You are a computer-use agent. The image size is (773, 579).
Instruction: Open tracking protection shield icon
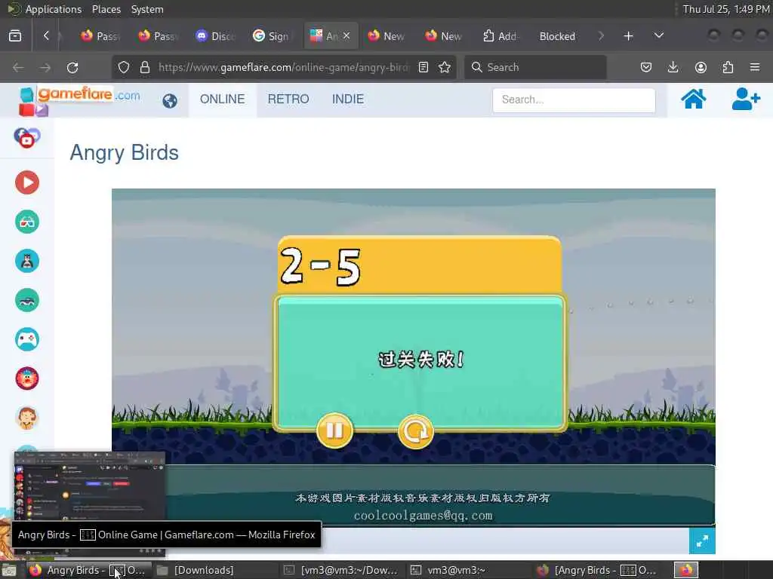[124, 67]
